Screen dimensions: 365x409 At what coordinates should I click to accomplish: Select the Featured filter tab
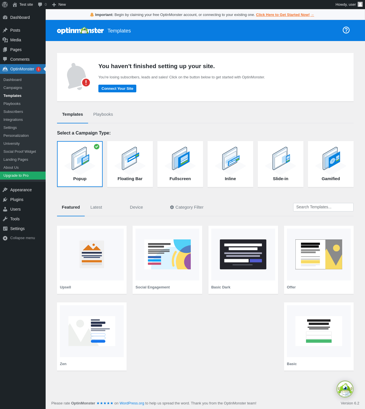pyautogui.click(x=71, y=207)
